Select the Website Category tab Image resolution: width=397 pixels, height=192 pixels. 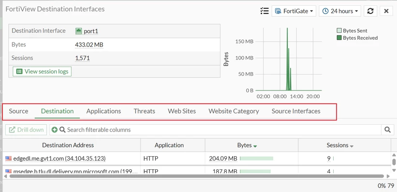point(234,111)
